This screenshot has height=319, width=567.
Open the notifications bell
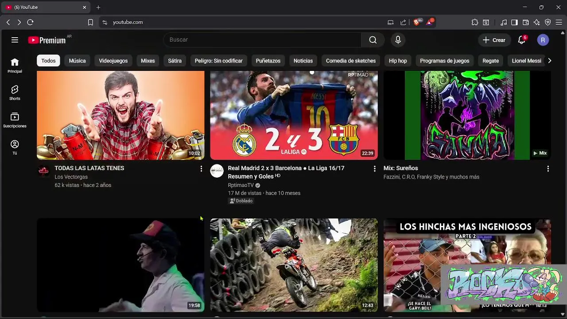click(x=522, y=40)
